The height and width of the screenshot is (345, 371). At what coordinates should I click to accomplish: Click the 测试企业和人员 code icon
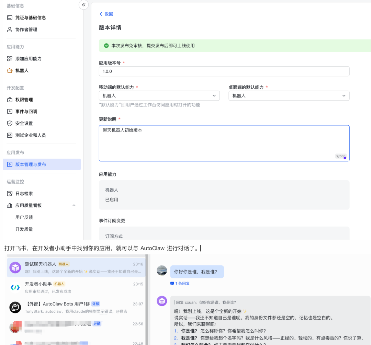click(x=10, y=135)
